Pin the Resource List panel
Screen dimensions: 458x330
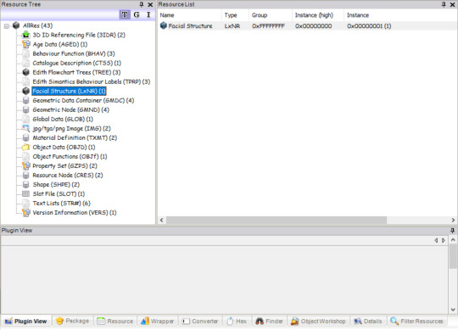444,4
